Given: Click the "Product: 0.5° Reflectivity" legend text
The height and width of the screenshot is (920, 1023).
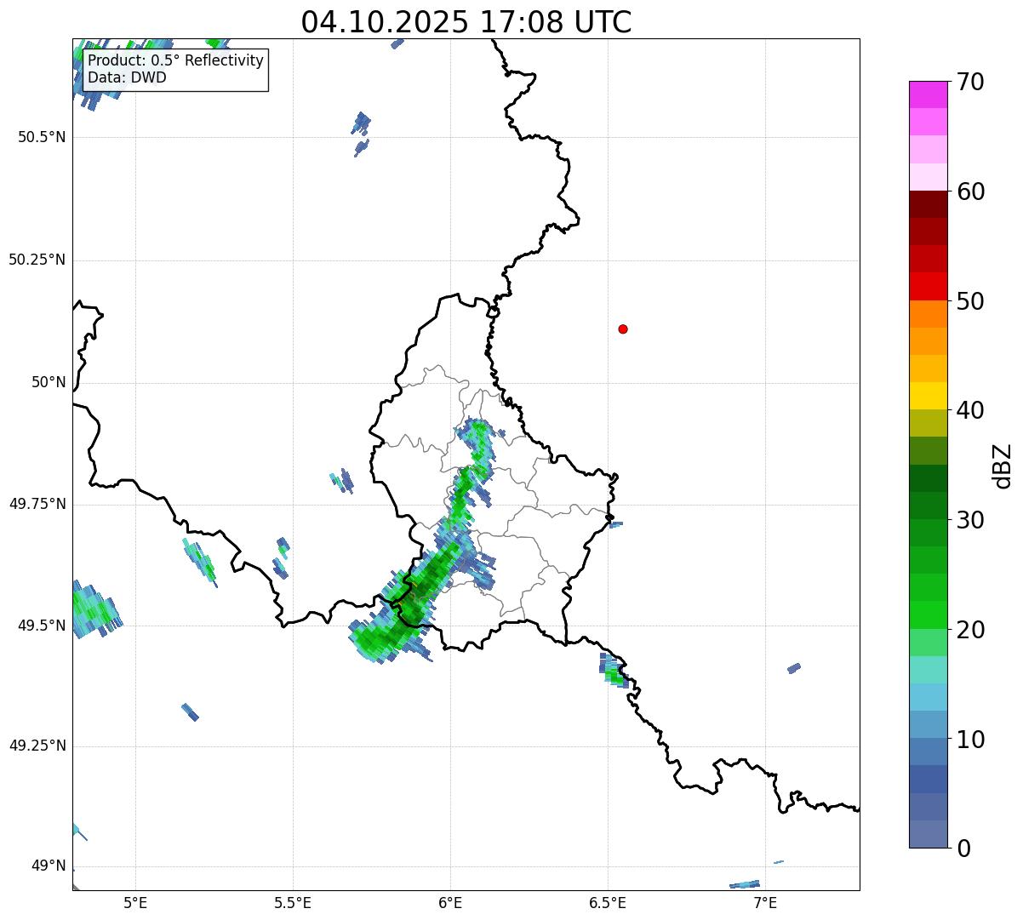Looking at the screenshot, I should (175, 61).
